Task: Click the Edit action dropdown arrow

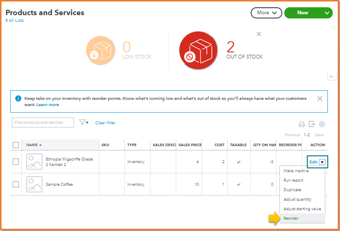Action: coord(322,162)
